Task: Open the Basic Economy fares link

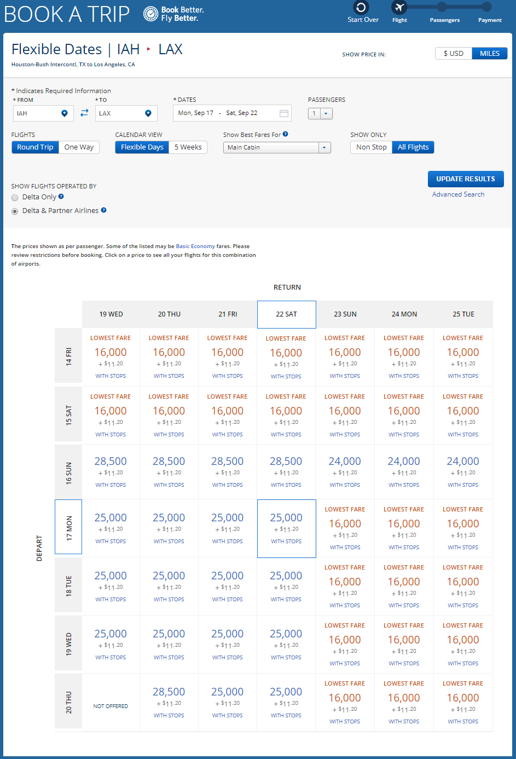Action: pos(195,246)
